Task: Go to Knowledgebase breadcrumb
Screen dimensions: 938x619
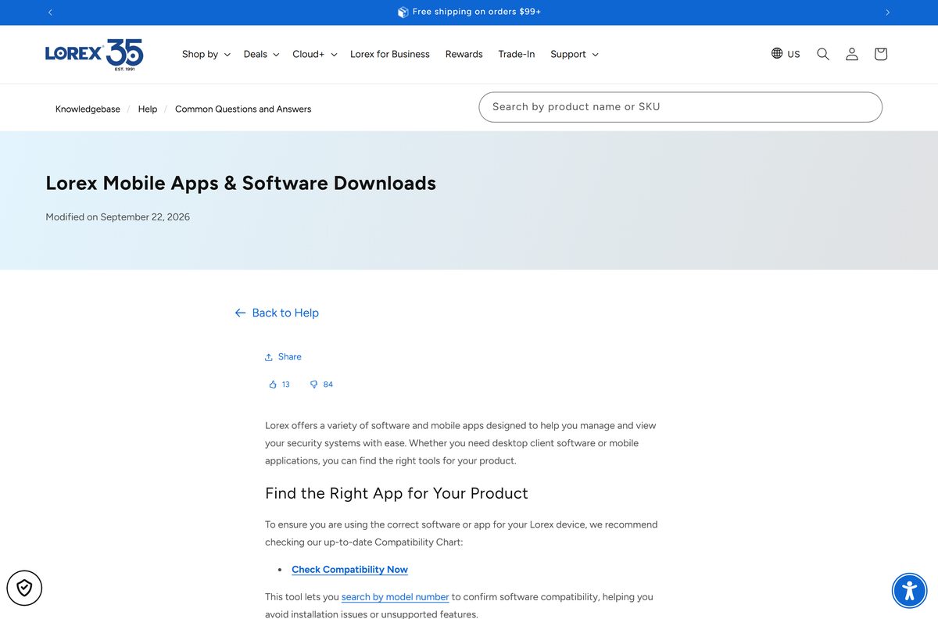Action: coord(88,109)
